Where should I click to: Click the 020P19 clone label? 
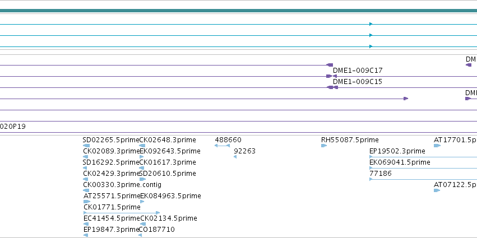(13, 127)
